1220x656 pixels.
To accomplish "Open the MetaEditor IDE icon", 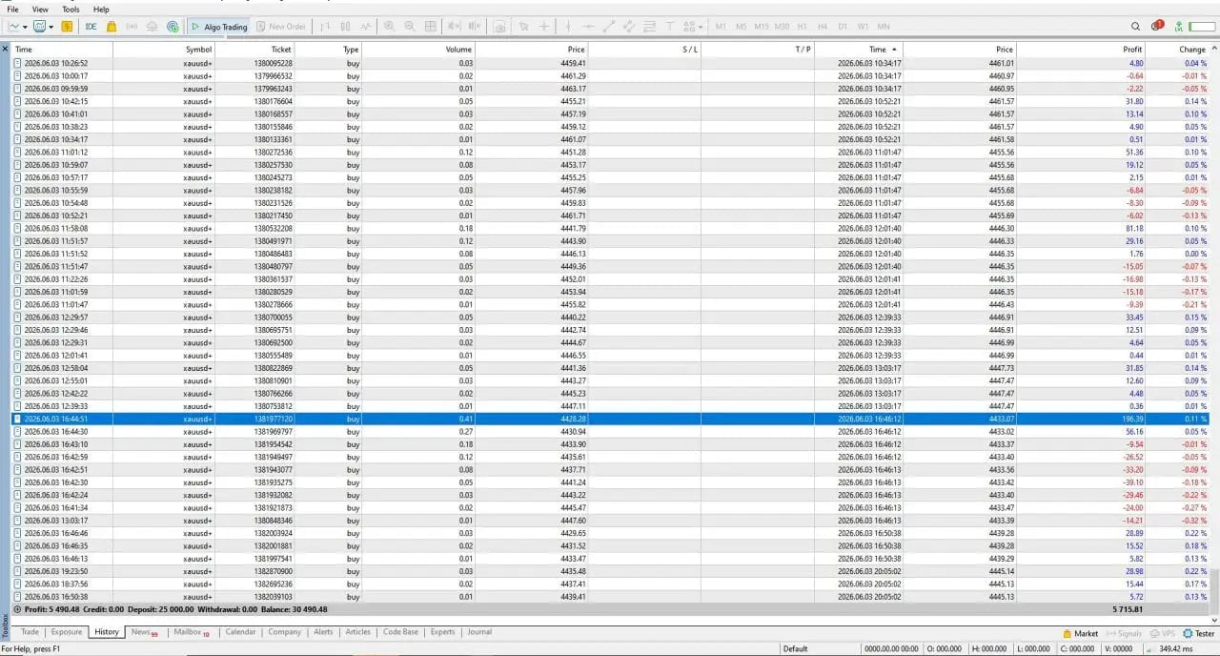I will tap(91, 27).
